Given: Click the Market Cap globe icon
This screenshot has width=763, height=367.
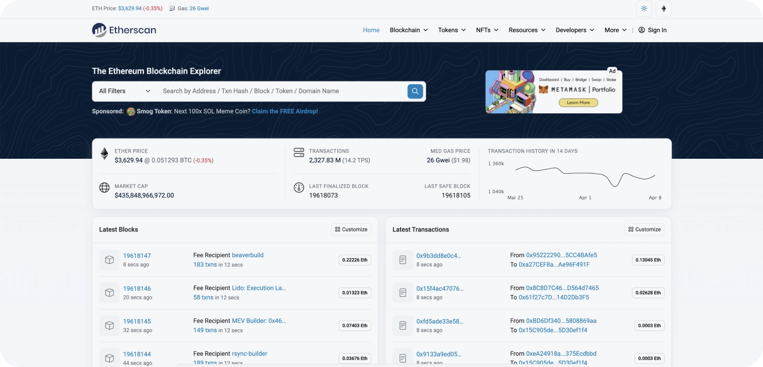Looking at the screenshot, I should click(104, 188).
